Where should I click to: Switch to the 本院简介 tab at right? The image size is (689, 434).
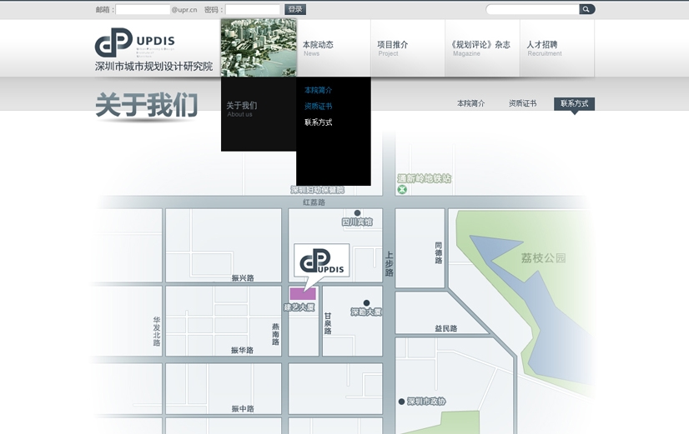(x=470, y=104)
